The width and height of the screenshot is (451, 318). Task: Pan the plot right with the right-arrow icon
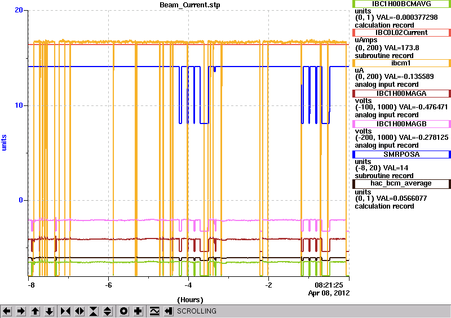point(21,311)
